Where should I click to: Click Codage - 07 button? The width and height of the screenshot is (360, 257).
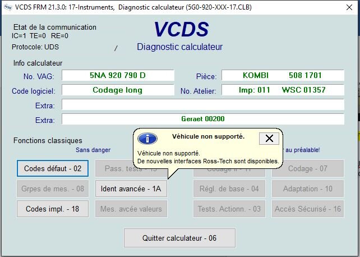[x=308, y=168]
